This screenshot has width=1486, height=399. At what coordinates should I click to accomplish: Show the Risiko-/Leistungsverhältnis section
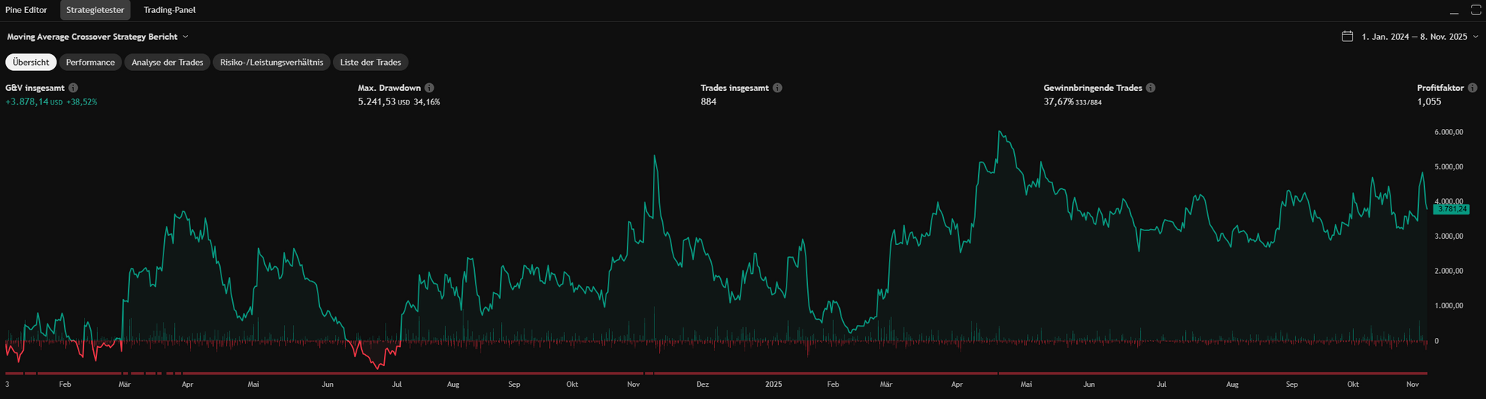(x=271, y=63)
